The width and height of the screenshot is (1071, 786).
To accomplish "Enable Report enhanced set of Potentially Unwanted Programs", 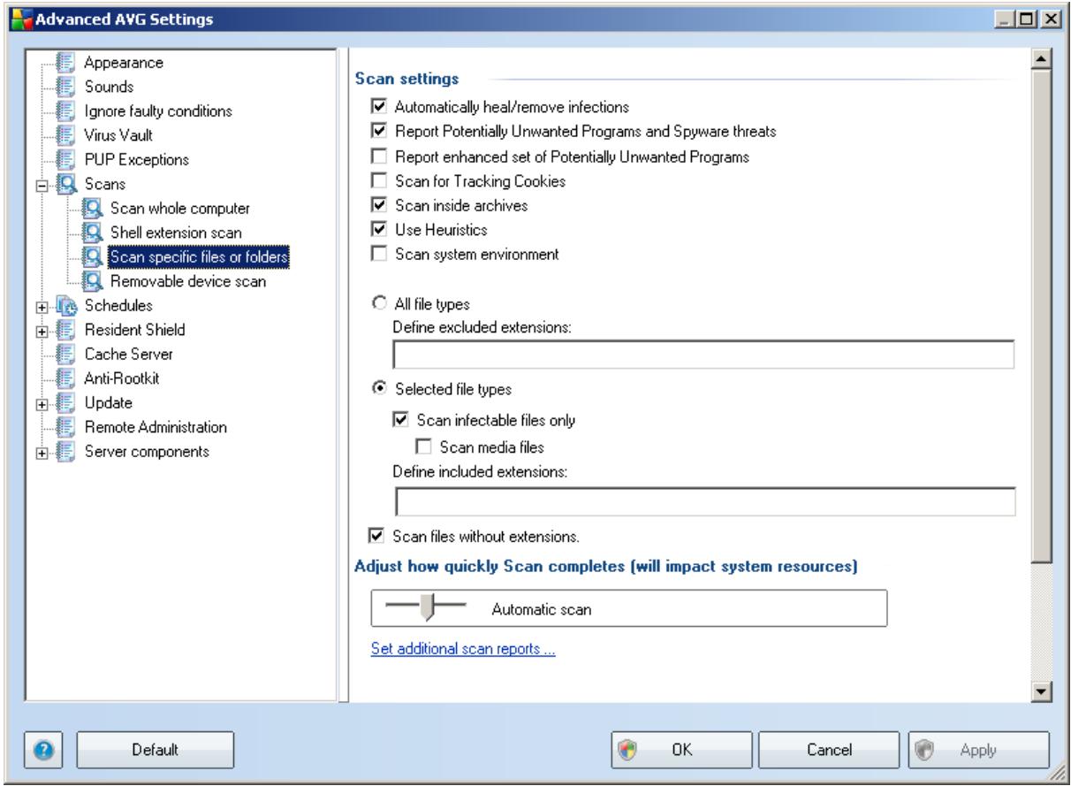I will (378, 156).
